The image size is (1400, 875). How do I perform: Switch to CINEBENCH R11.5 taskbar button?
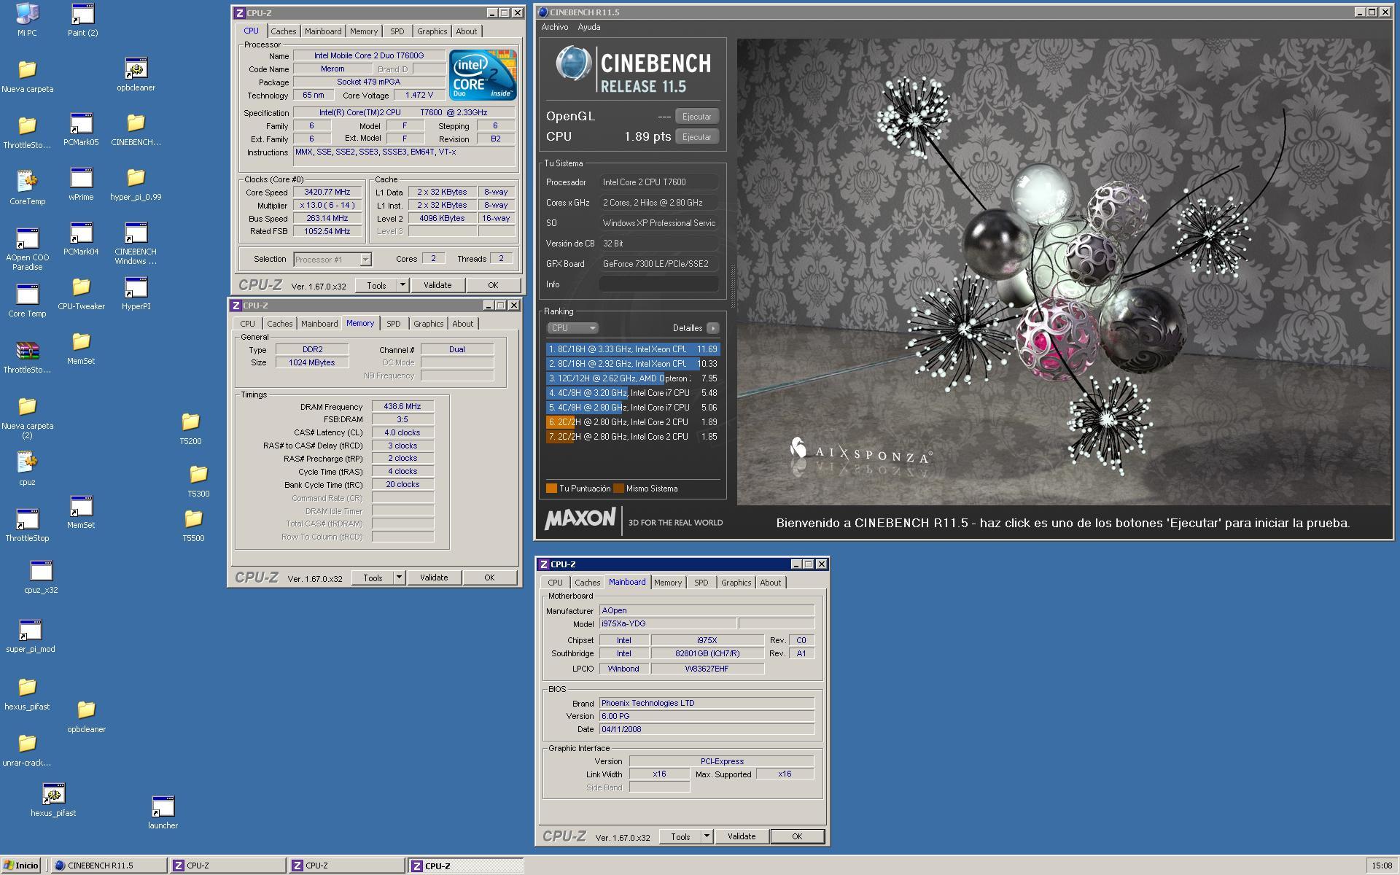[108, 866]
